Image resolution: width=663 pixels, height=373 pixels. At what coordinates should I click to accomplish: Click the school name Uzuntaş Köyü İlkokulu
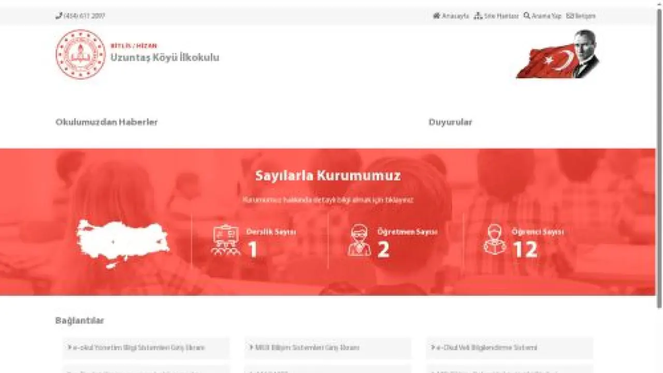[165, 58]
